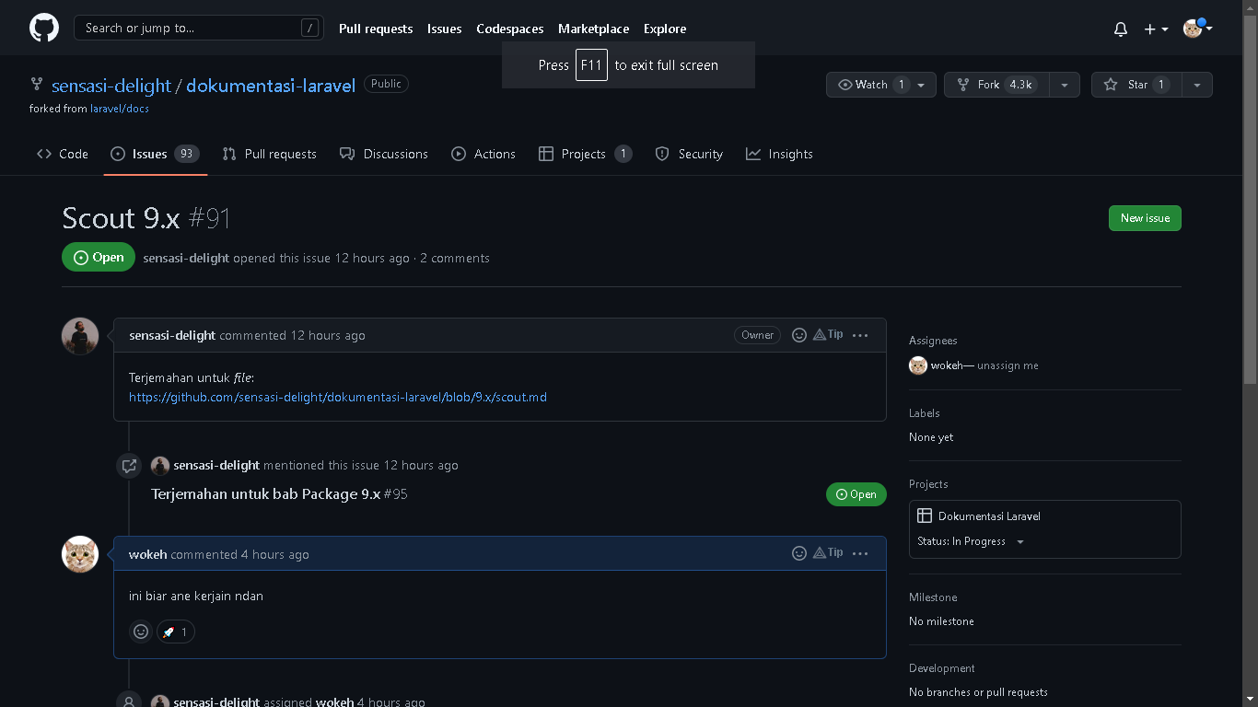Click the search or jump to field

(x=199, y=28)
